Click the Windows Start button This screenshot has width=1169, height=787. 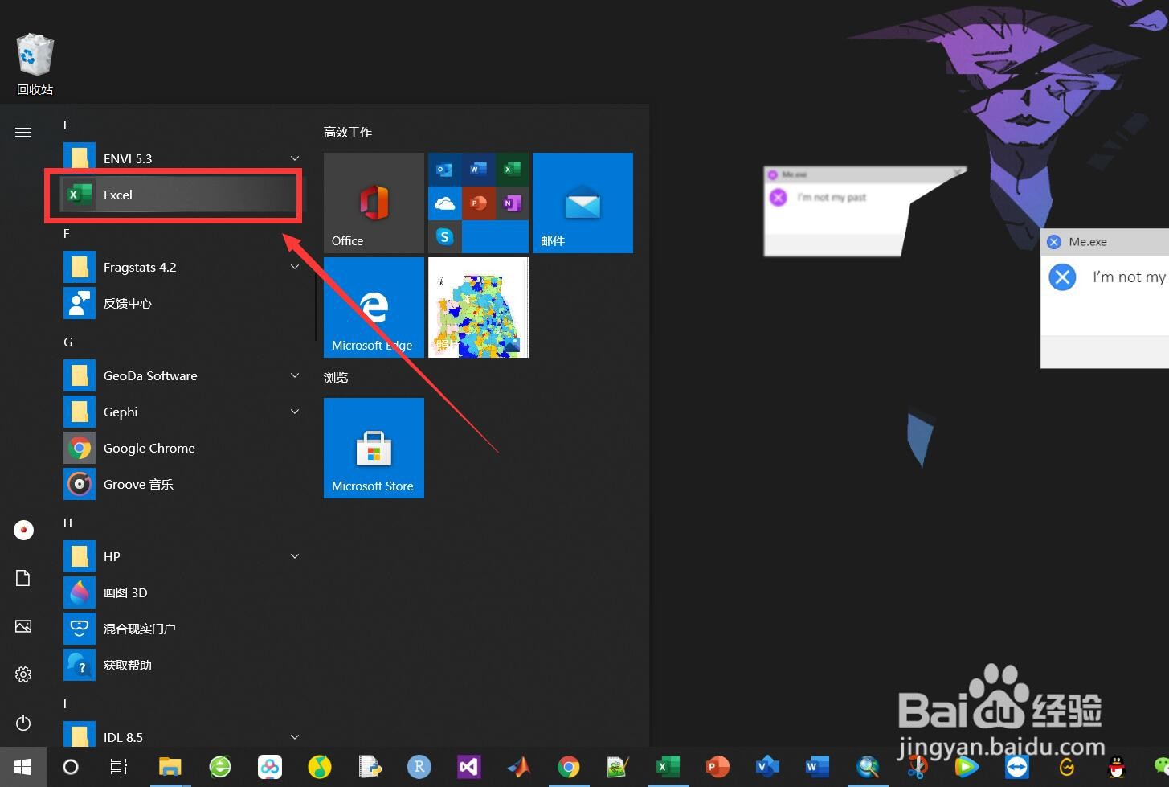22,767
